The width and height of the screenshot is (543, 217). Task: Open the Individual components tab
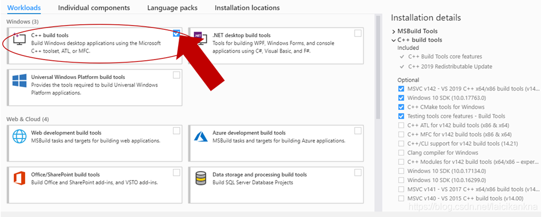click(x=94, y=7)
